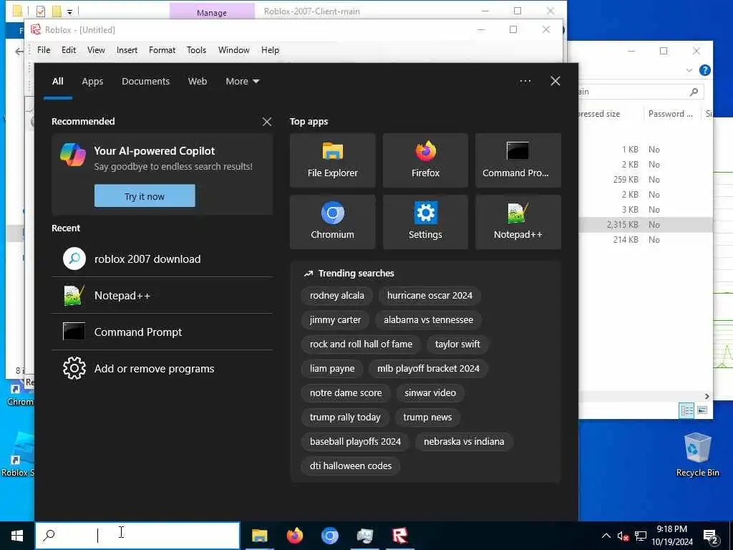Screen dimensions: 733x550
Task: Click the computer monitor taskbar app icon
Action: point(364,536)
